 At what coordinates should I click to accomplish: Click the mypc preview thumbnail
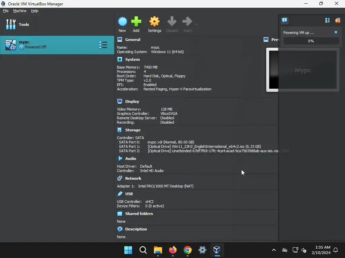(303, 70)
